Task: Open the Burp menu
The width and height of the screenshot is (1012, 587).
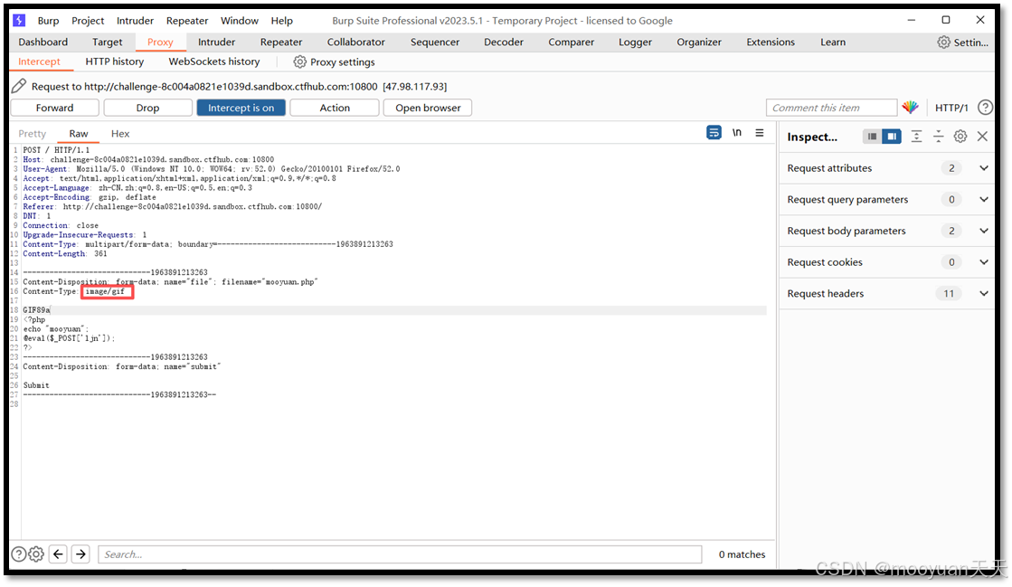Action: pyautogui.click(x=49, y=21)
